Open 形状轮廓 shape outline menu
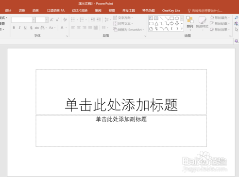Image resolution: width=239 pixels, height=177 pixels. [x=220, y=24]
